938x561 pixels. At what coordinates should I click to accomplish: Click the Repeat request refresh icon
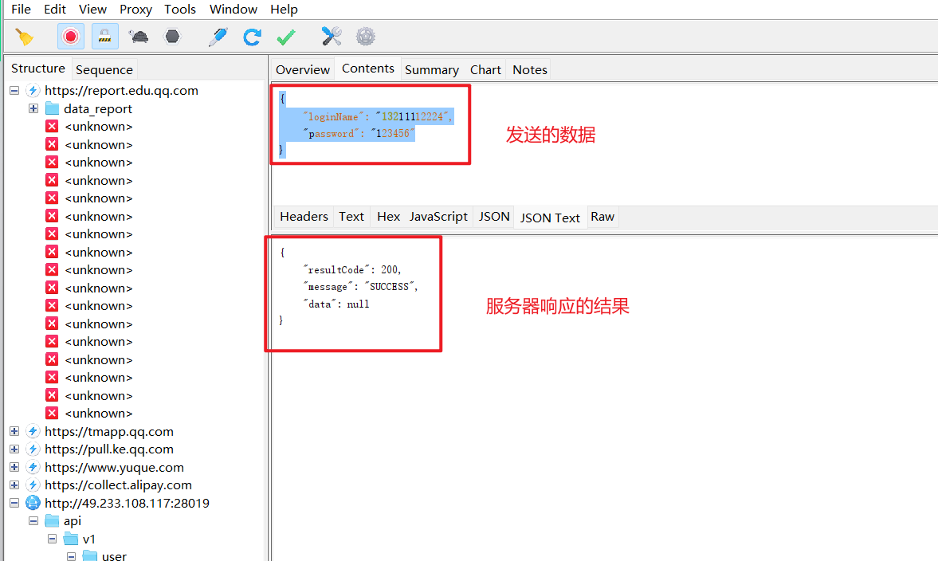(252, 37)
